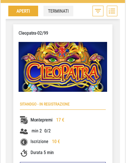Click the Montepremi coins stack icon

tap(24, 120)
